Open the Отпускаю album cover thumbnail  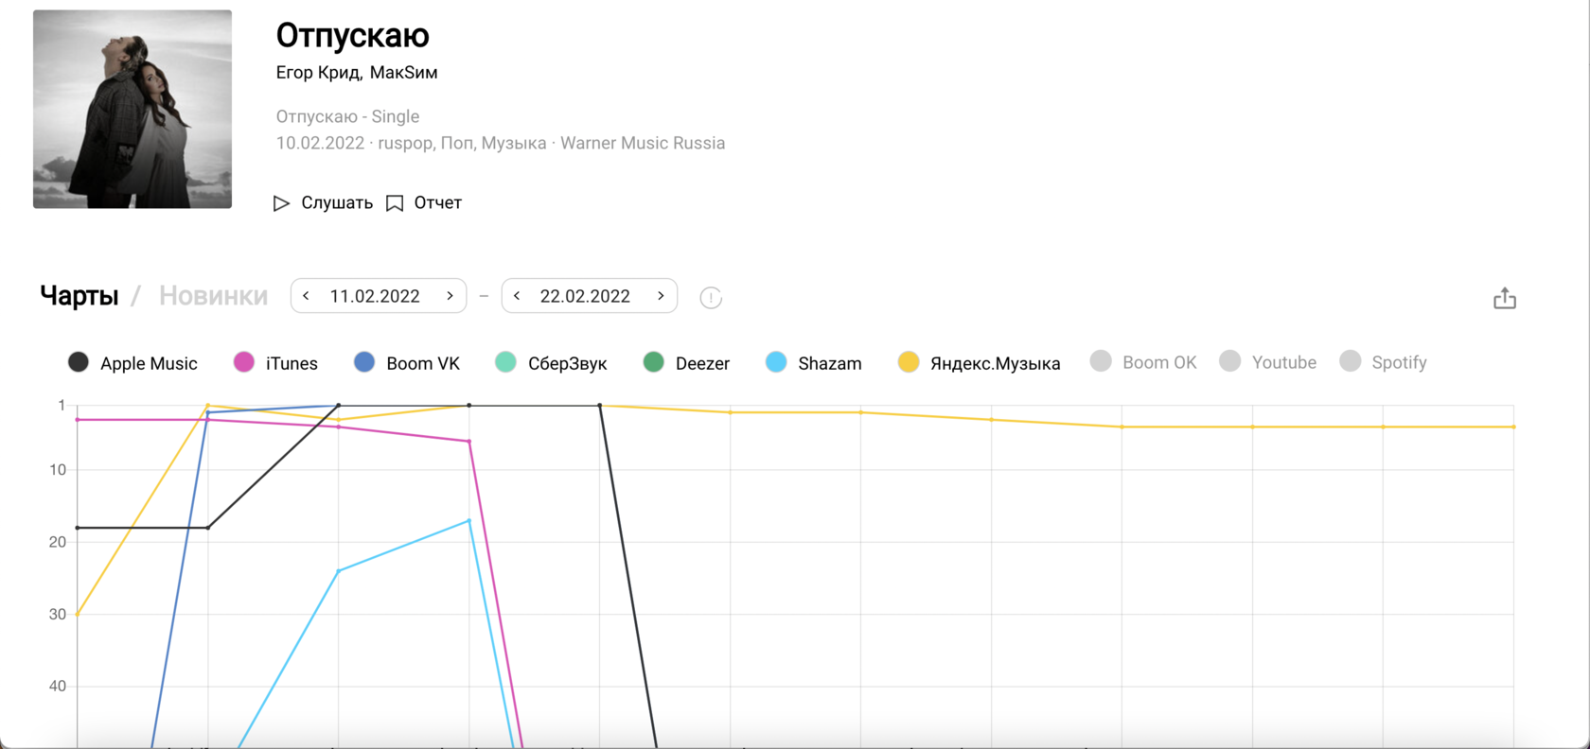point(132,109)
